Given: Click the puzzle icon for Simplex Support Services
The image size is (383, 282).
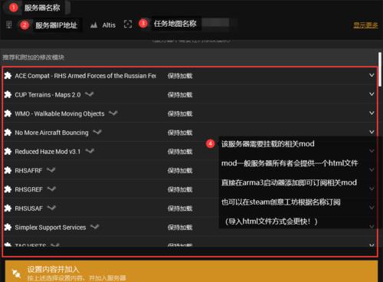Looking at the screenshot, I should (x=8, y=227).
